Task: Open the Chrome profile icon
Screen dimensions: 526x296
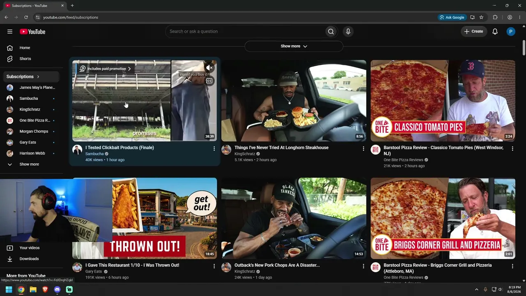Action: (x=510, y=17)
